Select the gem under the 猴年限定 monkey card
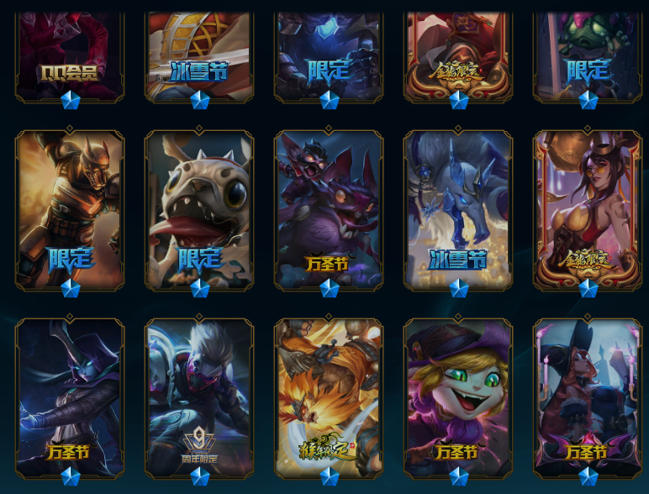This screenshot has height=494, width=649. coord(330,476)
